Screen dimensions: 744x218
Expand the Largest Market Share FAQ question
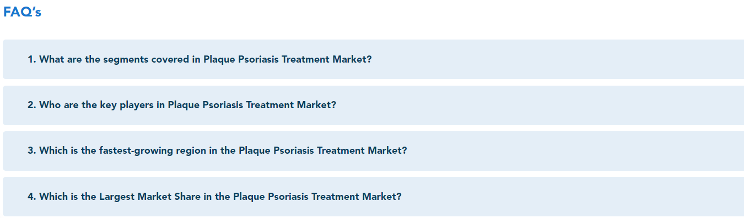tap(373, 196)
